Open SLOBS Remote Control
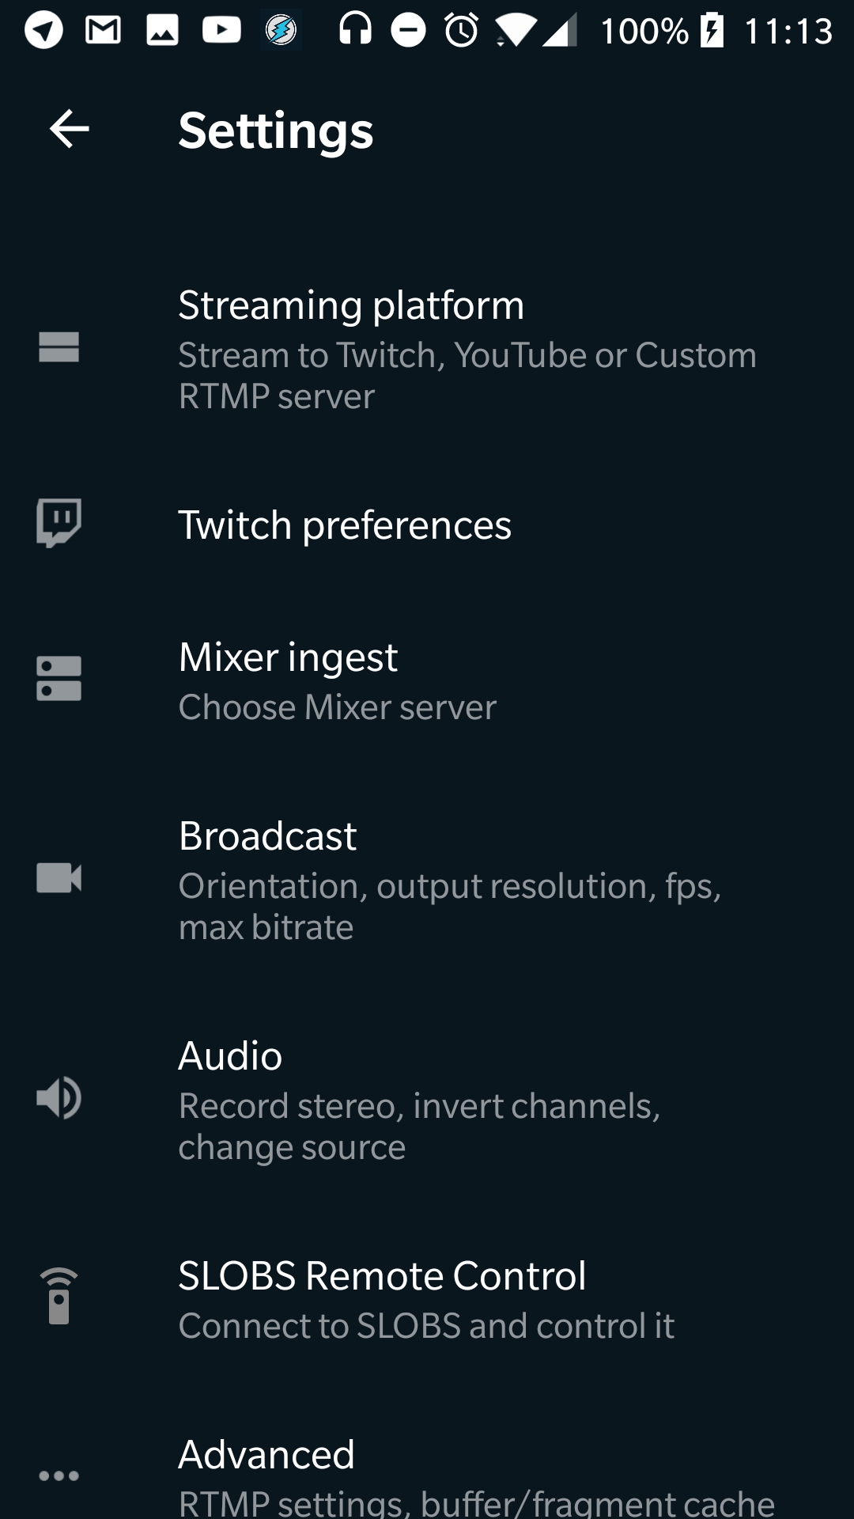Image resolution: width=854 pixels, height=1519 pixels. point(425,1299)
